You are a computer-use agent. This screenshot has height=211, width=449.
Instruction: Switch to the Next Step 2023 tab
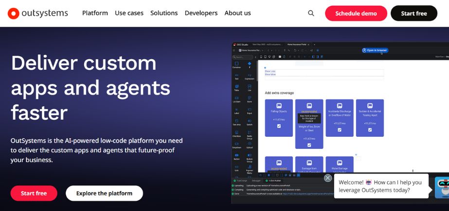tap(267, 45)
